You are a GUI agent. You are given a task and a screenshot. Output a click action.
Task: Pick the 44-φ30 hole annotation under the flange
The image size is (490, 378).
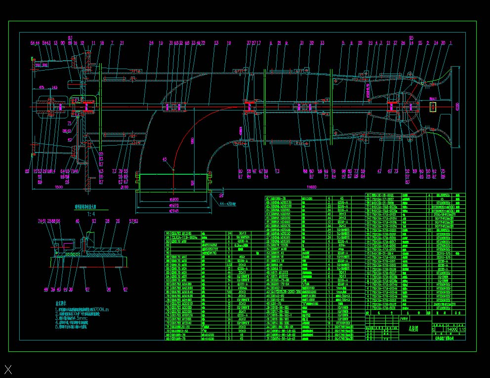click(x=227, y=204)
